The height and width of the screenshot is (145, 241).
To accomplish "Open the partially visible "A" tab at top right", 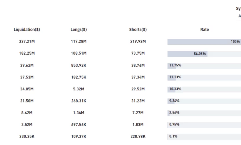I will [239, 16].
